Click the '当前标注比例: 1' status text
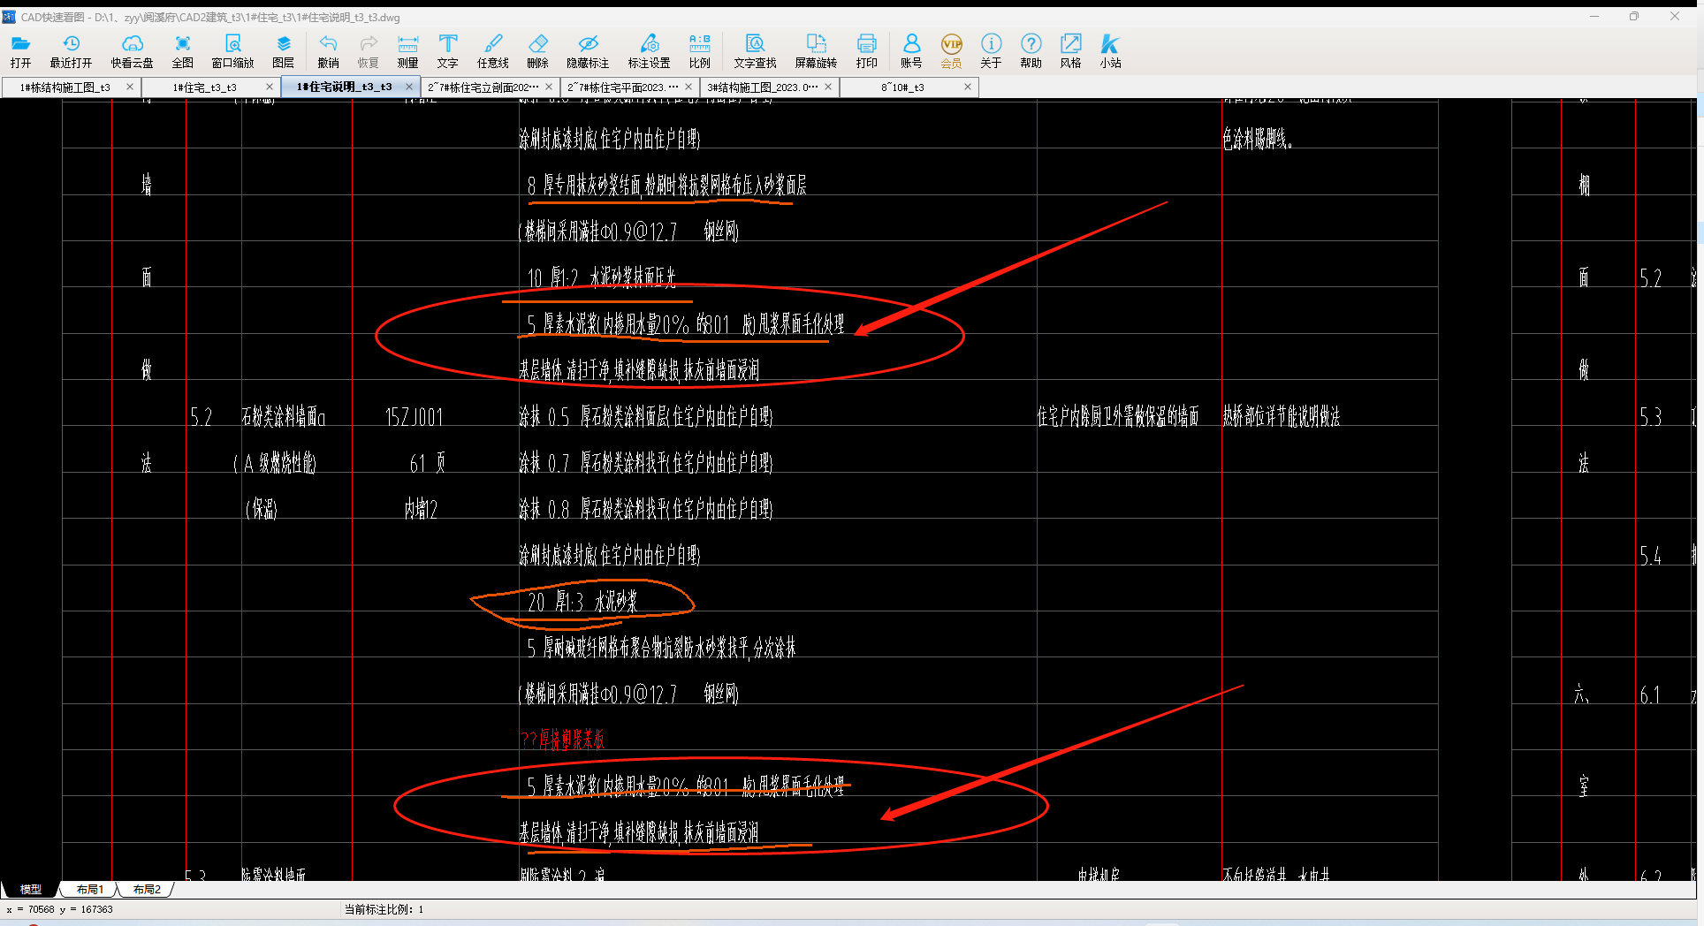The height and width of the screenshot is (926, 1704). coord(384,909)
